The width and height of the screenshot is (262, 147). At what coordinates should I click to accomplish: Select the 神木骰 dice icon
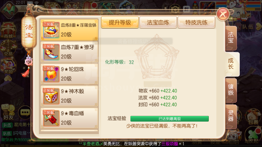pos(51,96)
